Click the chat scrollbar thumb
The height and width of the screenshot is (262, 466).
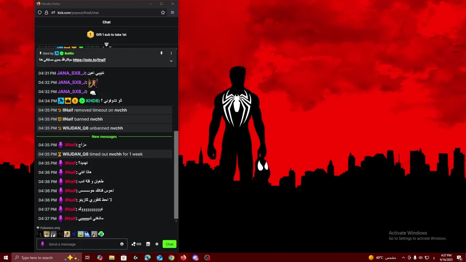[x=176, y=175]
